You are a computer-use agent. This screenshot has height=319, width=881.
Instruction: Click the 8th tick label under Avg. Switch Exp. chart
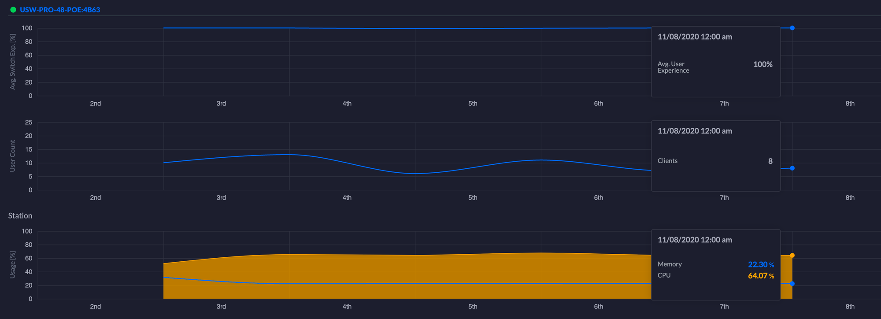coord(850,104)
